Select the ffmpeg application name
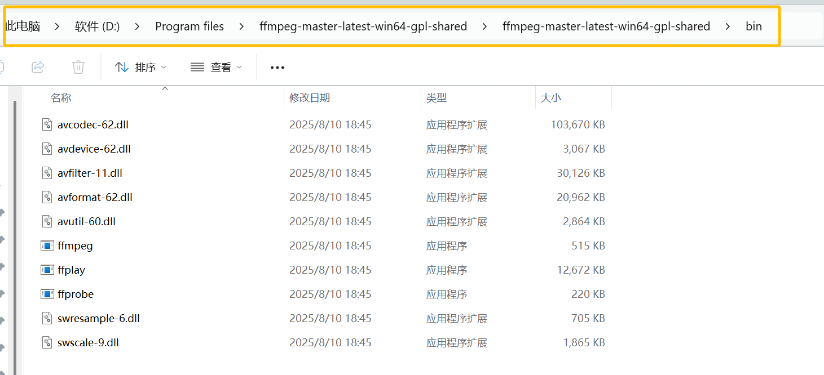 coord(75,245)
